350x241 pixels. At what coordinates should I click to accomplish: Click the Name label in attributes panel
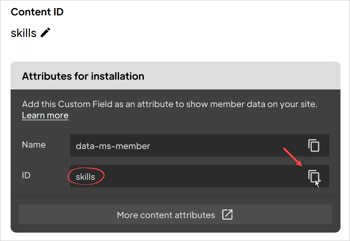pyautogui.click(x=34, y=145)
